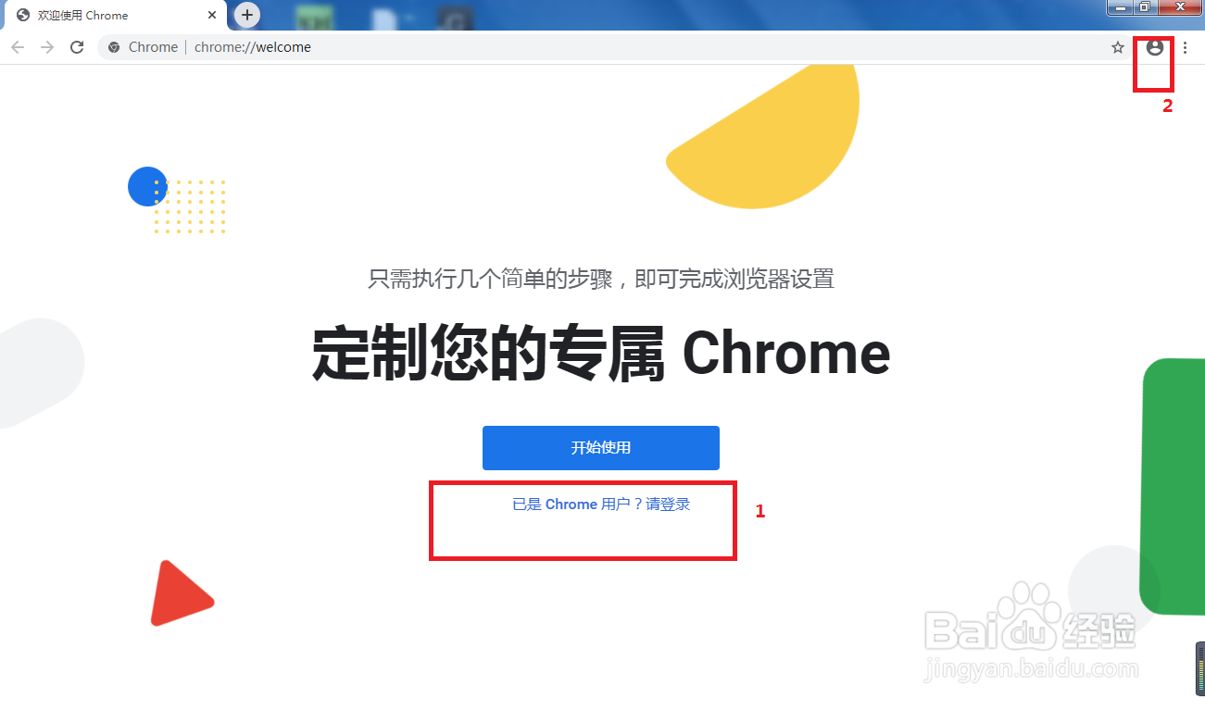Reload the Chrome welcome page
The width and height of the screenshot is (1205, 710).
[78, 47]
